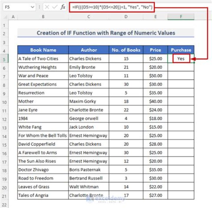Select the cell 'George orwell'
The height and width of the screenshot is (208, 212).
pyautogui.click(x=89, y=118)
